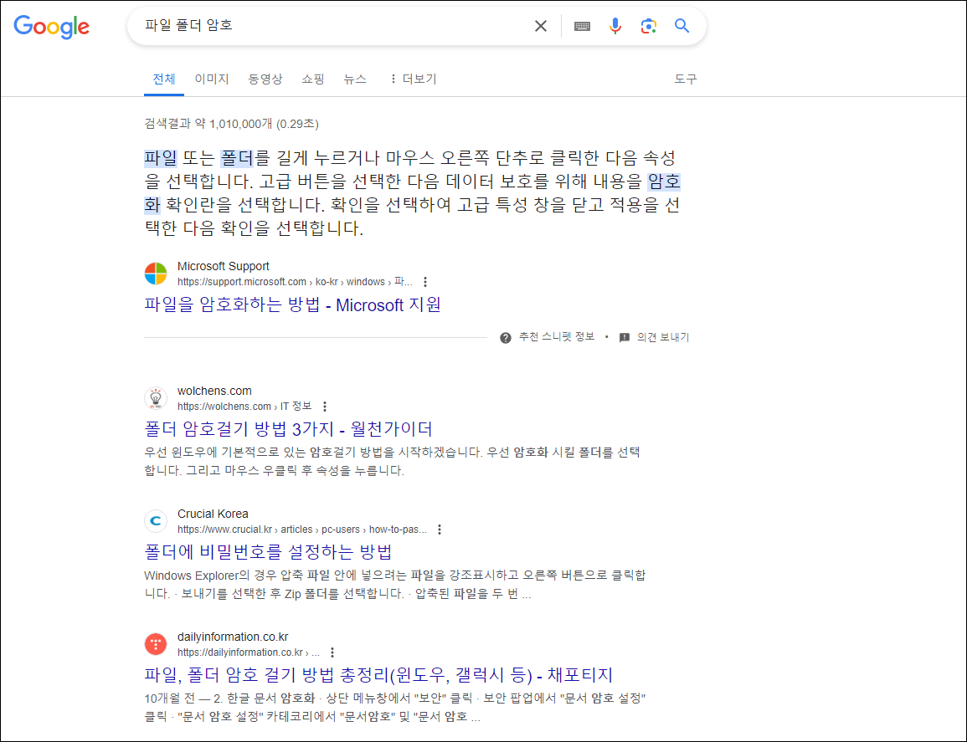The image size is (967, 742).
Task: Open 파일, 폴더 암호 걸기 방법 총정리 link
Action: [378, 675]
